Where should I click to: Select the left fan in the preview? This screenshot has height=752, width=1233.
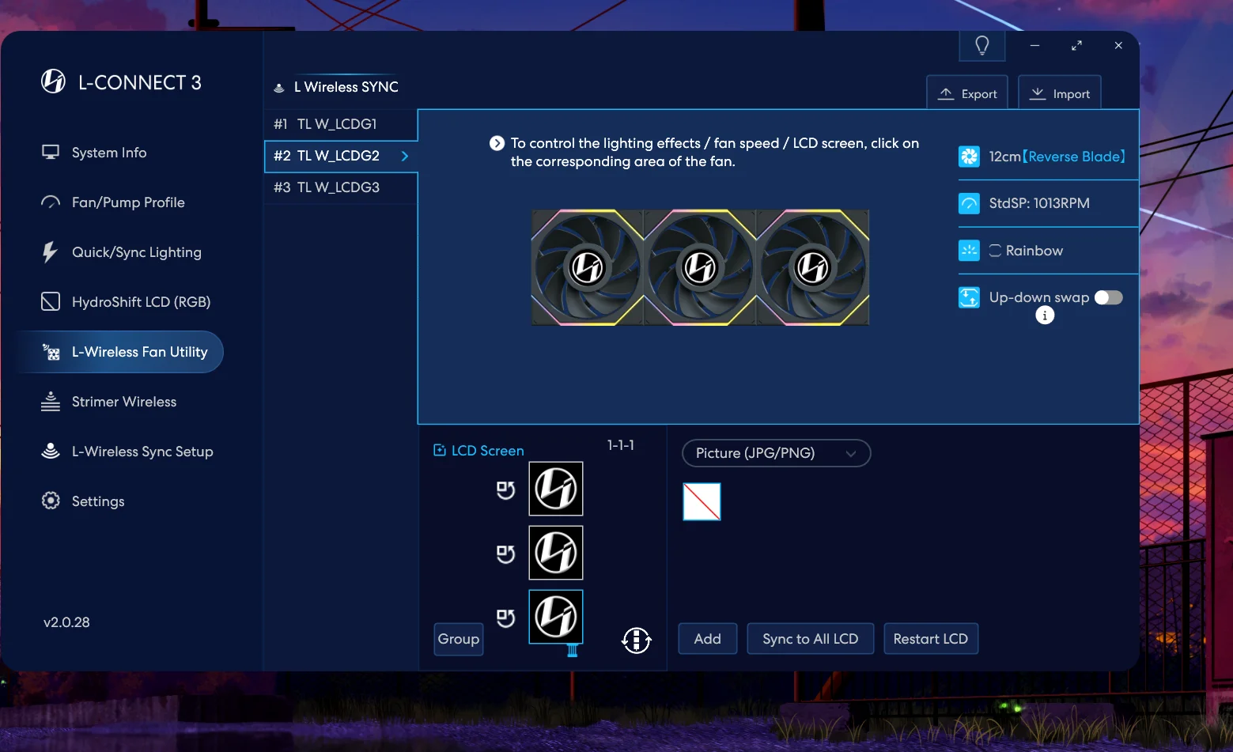[588, 267]
